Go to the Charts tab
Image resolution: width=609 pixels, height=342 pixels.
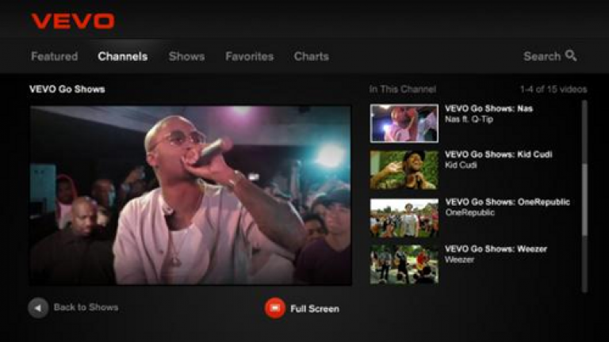point(312,56)
